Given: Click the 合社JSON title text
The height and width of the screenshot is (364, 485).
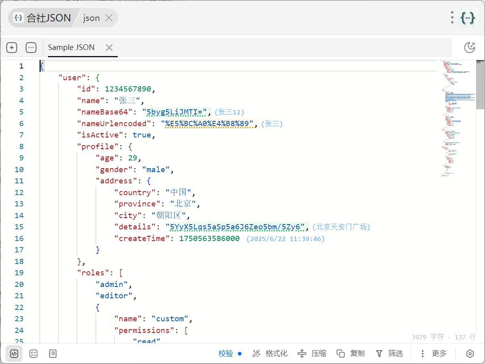Looking at the screenshot, I should tap(49, 18).
